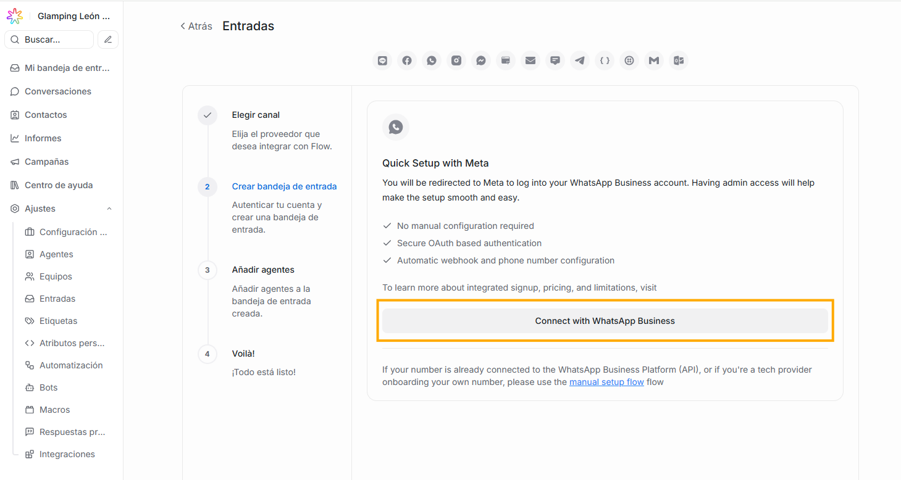Go to Informes in the sidebar
Screen dimensions: 901x480
[x=43, y=138]
